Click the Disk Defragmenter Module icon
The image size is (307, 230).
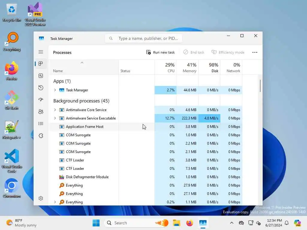pyautogui.click(x=62, y=177)
